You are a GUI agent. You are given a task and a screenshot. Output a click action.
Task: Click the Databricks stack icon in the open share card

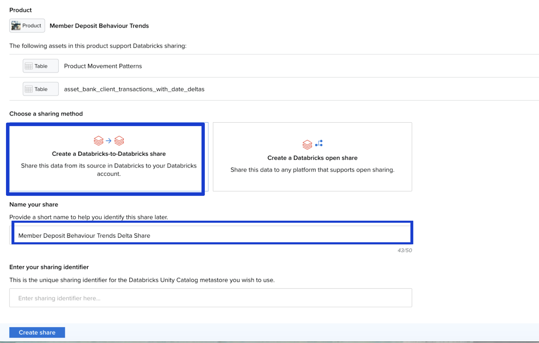click(307, 145)
